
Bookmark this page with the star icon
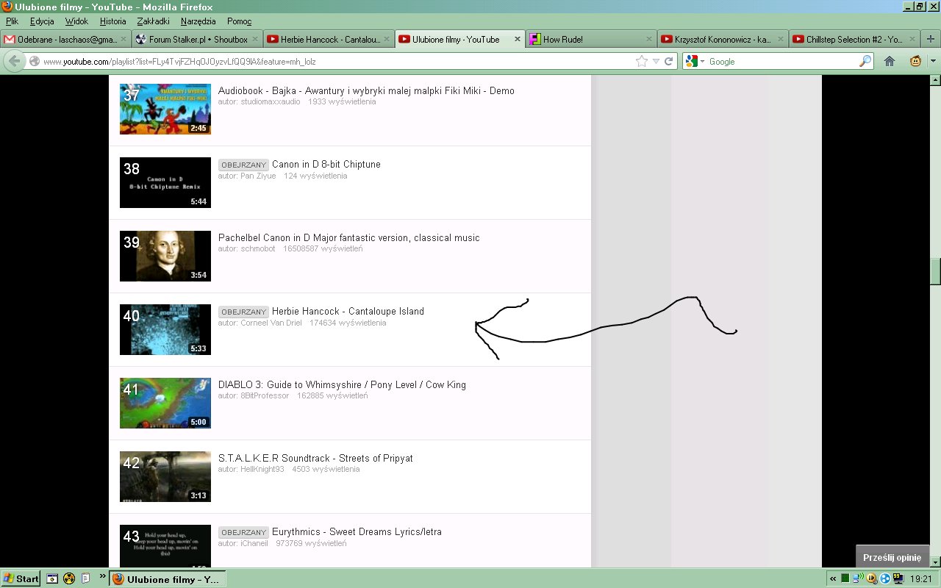click(x=641, y=62)
